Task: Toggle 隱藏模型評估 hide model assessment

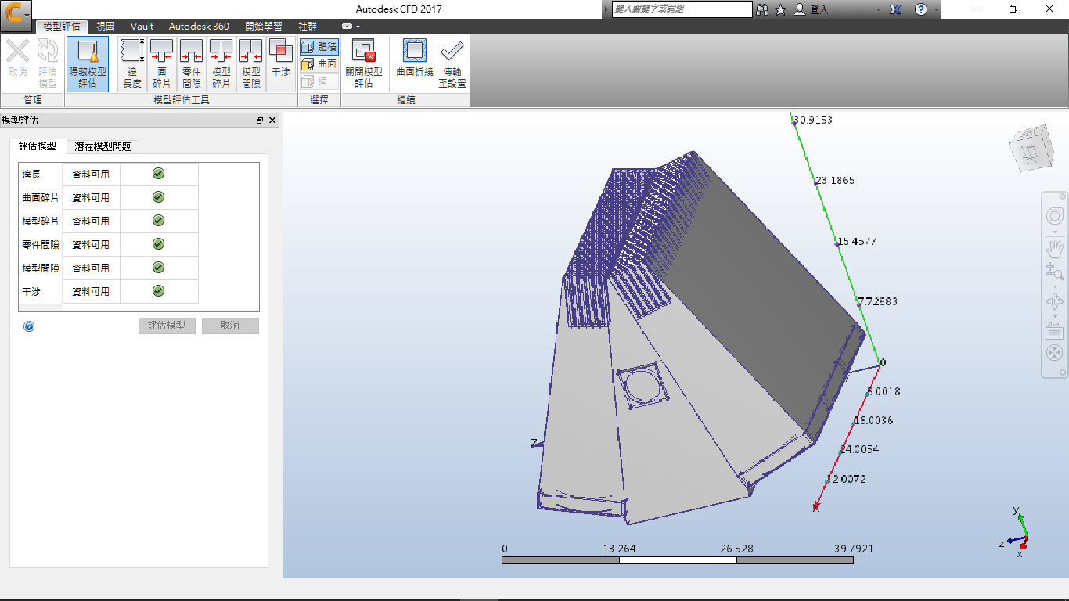Action: tap(88, 64)
